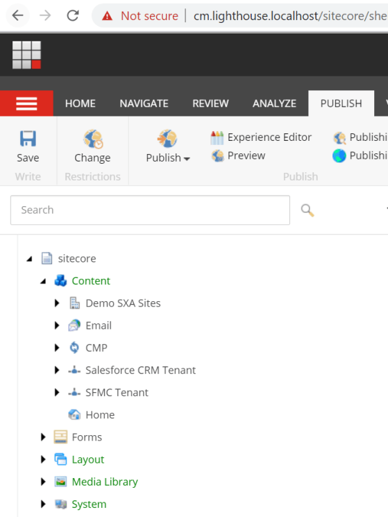The height and width of the screenshot is (517, 388).
Task: Click the search magnifier icon
Action: click(x=307, y=210)
